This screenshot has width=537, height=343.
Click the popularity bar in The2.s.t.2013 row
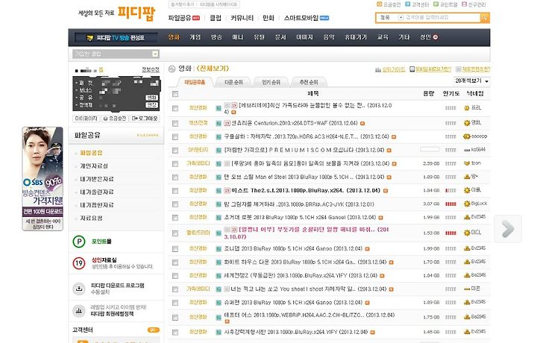click(x=450, y=190)
